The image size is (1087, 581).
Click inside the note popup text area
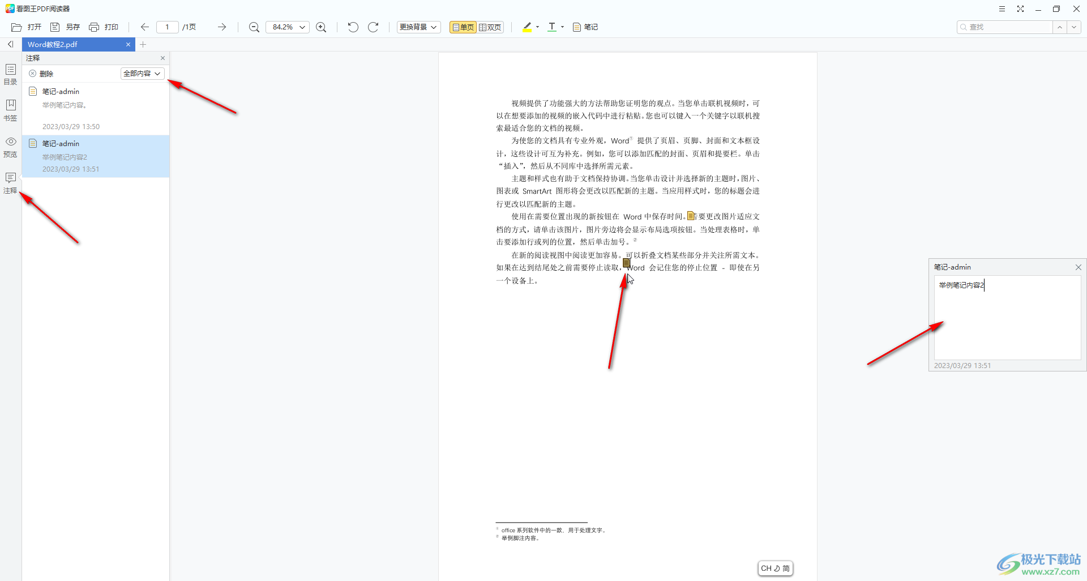1007,317
